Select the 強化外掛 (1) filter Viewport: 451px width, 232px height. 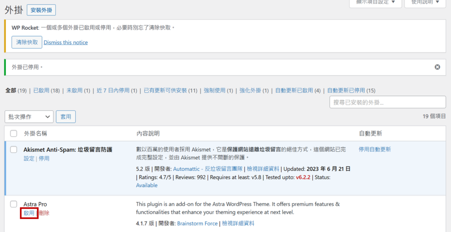[x=254, y=91]
